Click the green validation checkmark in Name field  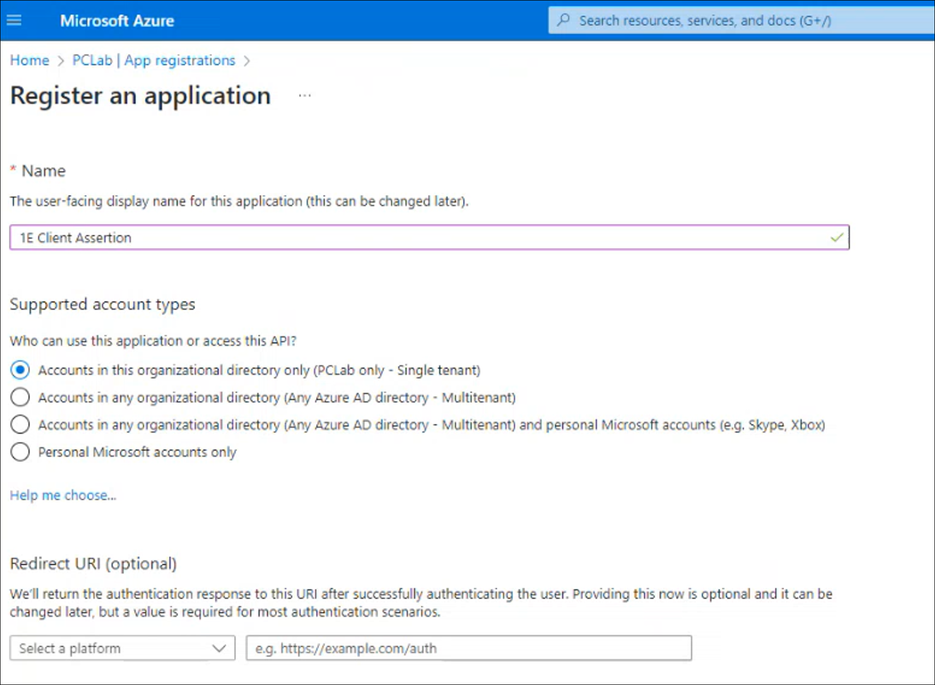pyautogui.click(x=836, y=238)
